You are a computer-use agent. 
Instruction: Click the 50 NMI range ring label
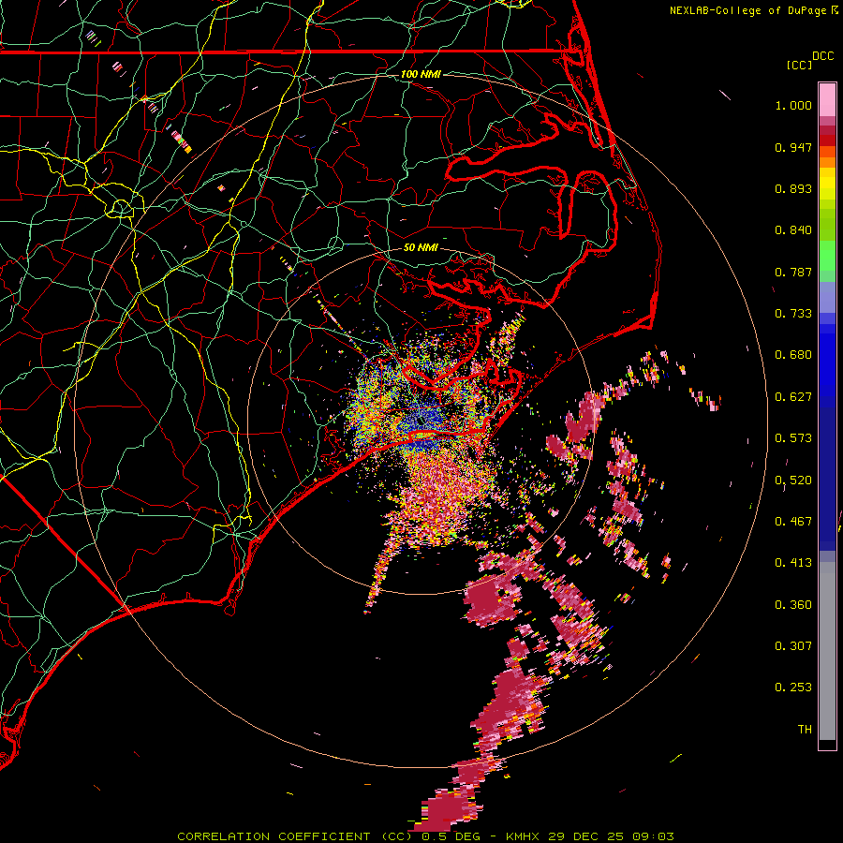point(421,248)
